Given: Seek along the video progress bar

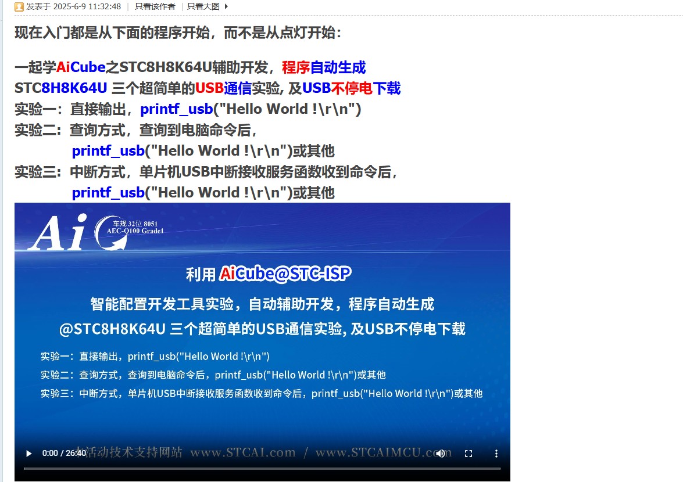Looking at the screenshot, I should [262, 469].
